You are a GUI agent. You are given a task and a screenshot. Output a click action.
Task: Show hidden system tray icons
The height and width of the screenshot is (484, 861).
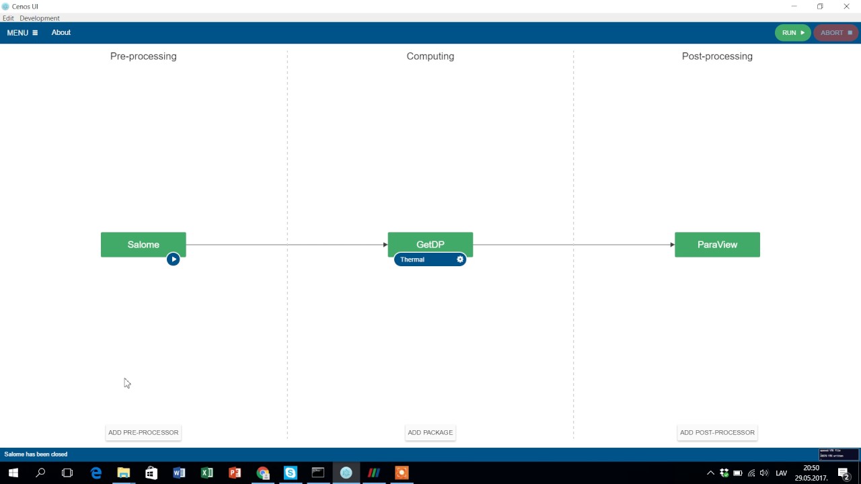[710, 473]
